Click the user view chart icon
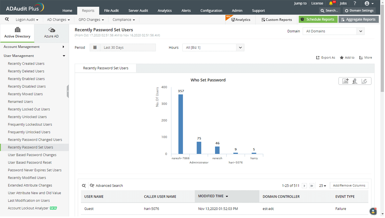Image resolution: width=385 pixels, height=218 pixels. click(355, 81)
